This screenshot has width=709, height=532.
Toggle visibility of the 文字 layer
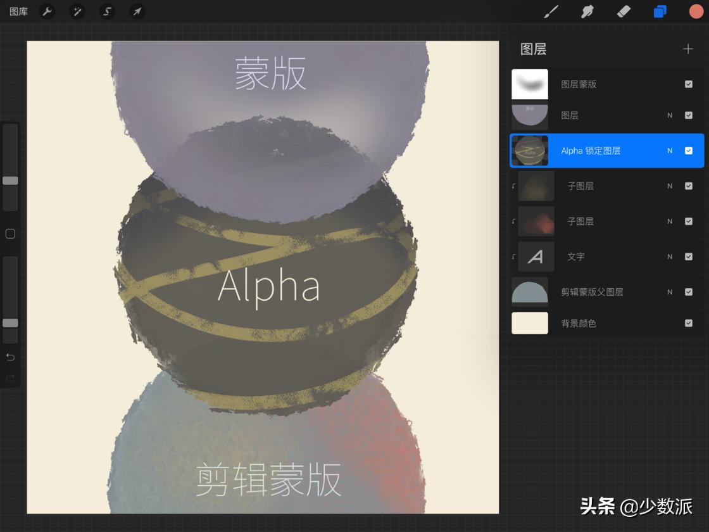(x=689, y=256)
